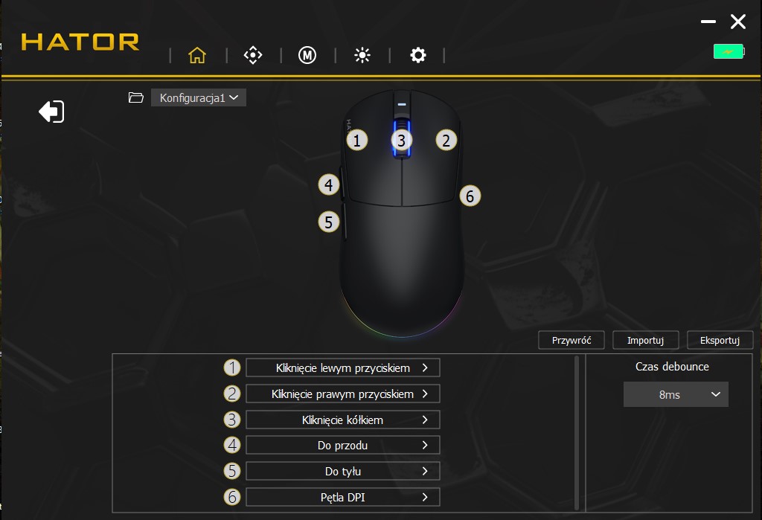Click the exit arrow icon

(x=51, y=112)
